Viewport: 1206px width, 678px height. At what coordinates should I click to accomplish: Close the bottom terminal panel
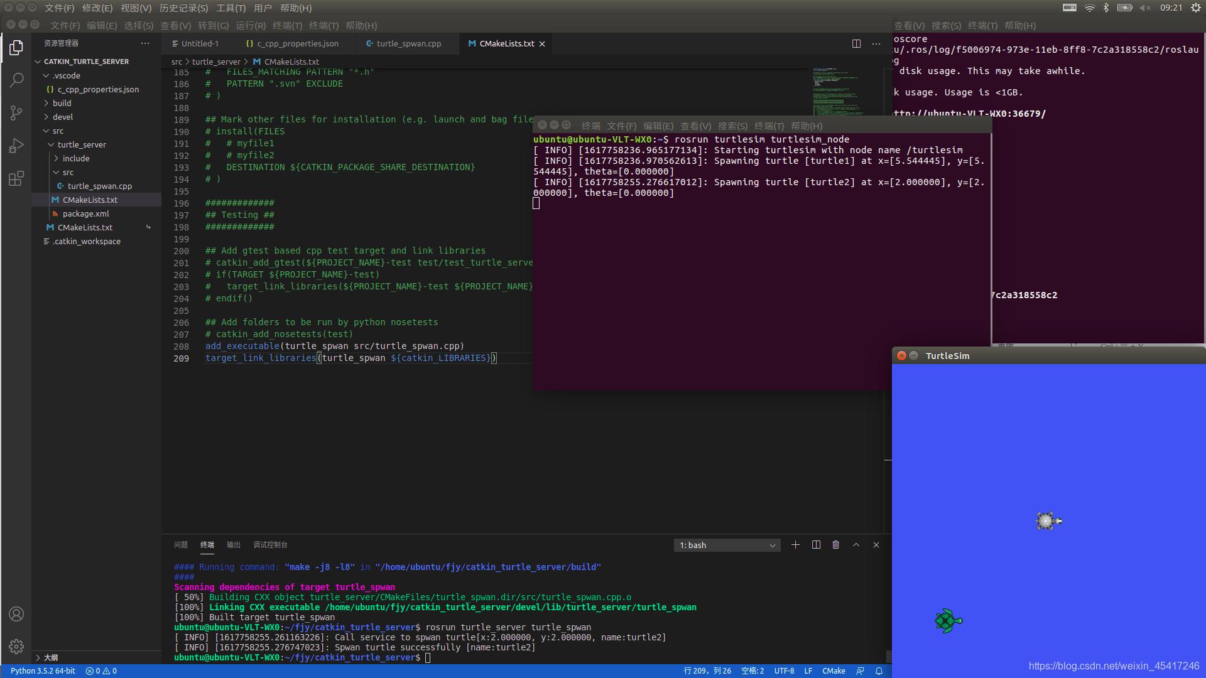click(876, 545)
